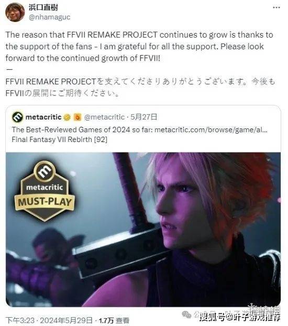Click the 浜口直樹 display name
Screen dimensions: 288x326
(x=43, y=7)
